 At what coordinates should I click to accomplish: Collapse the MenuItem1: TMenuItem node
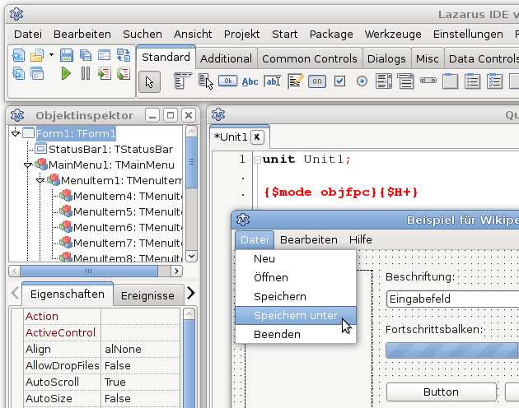pyautogui.click(x=40, y=180)
